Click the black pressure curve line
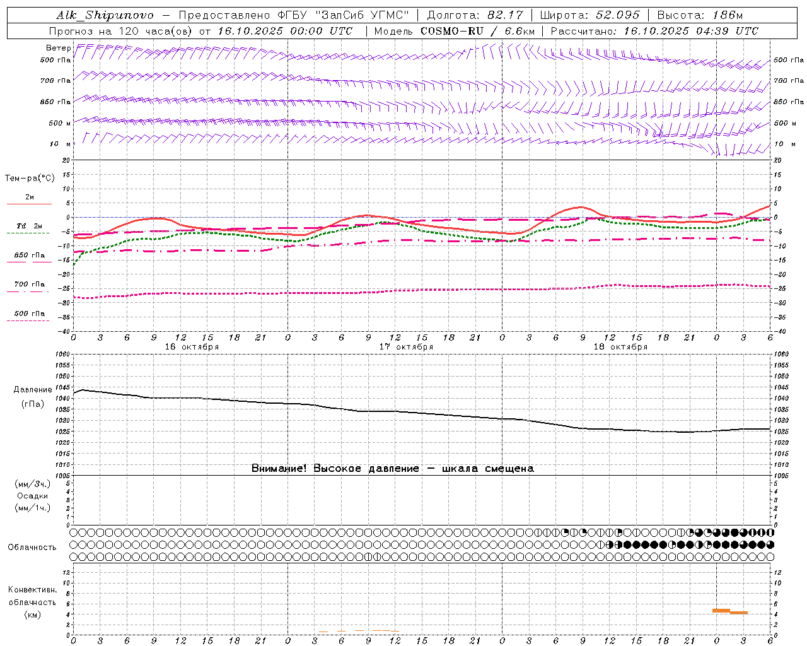The image size is (807, 646). pos(422,414)
